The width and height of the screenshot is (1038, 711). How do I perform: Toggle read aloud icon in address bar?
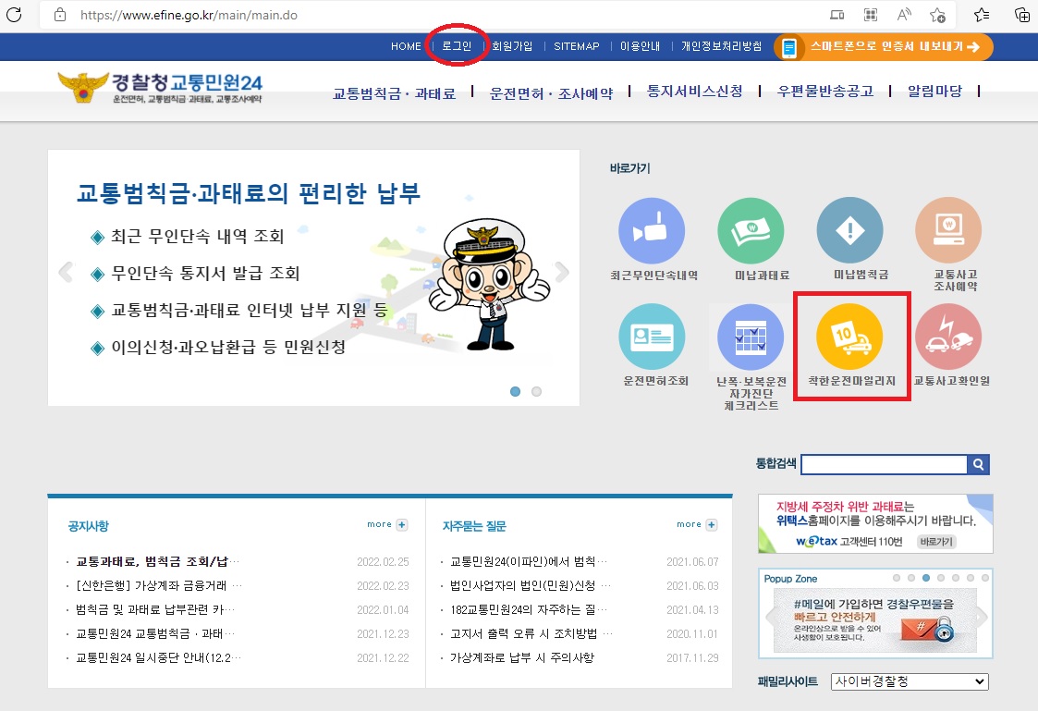904,15
